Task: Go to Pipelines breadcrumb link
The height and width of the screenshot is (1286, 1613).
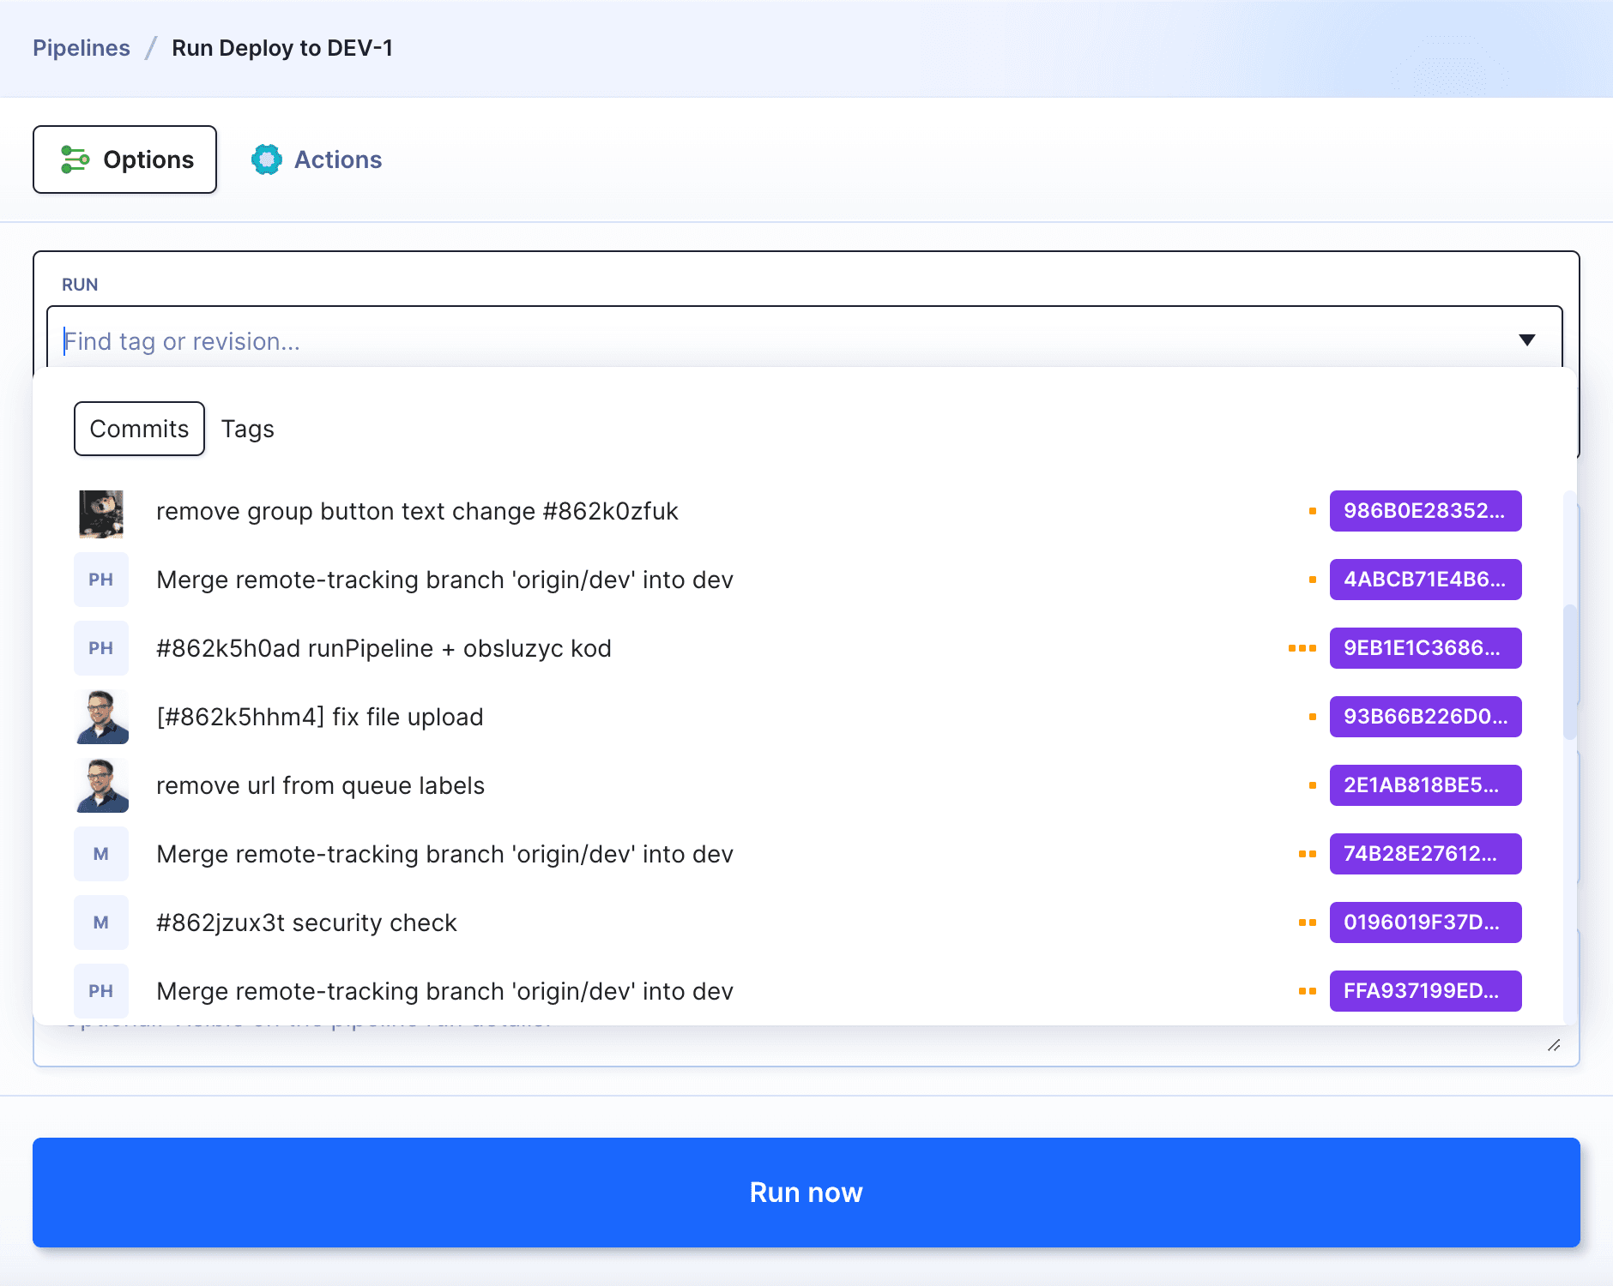Action: 82,48
